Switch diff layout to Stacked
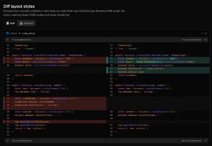Screen dimensions: 212x146 pos(26,23)
